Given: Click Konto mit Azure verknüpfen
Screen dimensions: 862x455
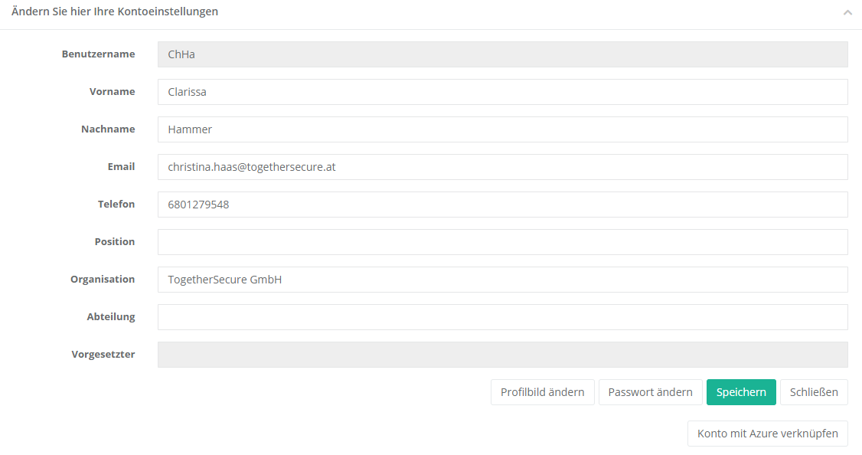Looking at the screenshot, I should tap(767, 434).
